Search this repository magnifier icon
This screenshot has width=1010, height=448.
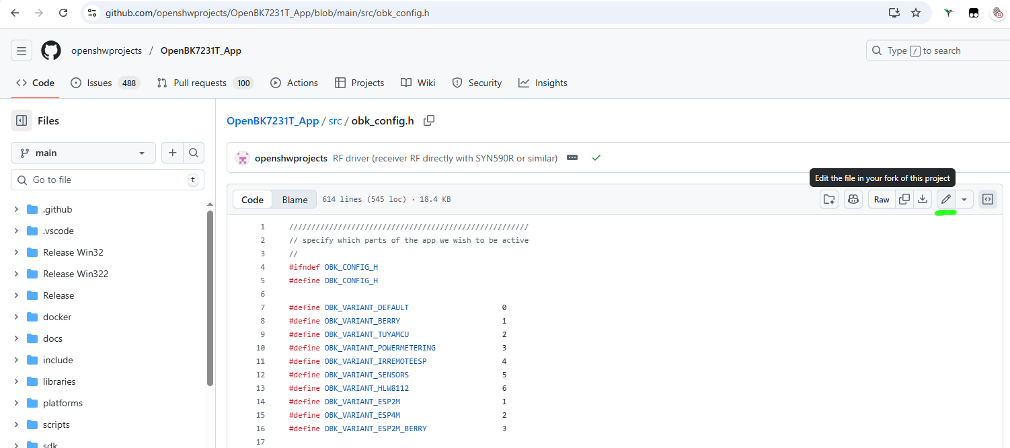coord(194,153)
